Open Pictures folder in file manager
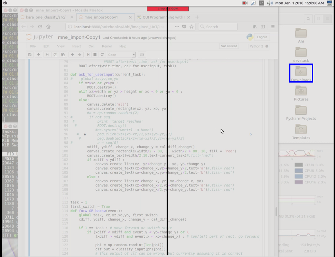Viewport: 335px width, 257px height. pyautogui.click(x=301, y=93)
